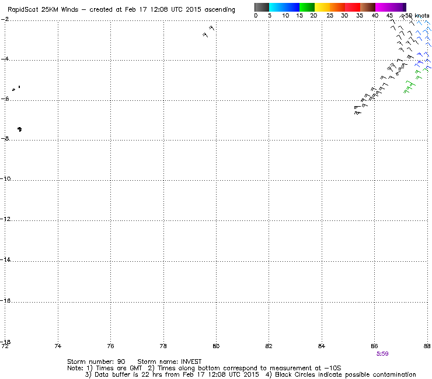
Task: Click the color scale label '25'
Action: point(330,16)
